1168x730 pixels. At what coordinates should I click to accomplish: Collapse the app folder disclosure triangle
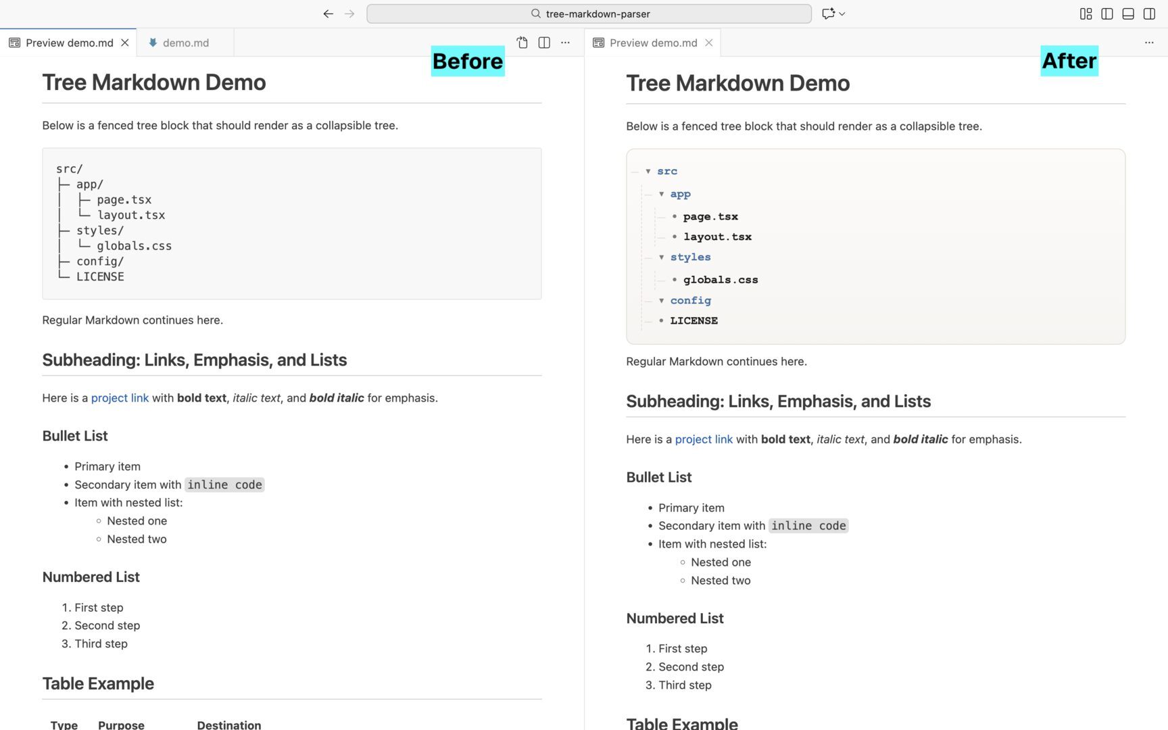coord(662,193)
